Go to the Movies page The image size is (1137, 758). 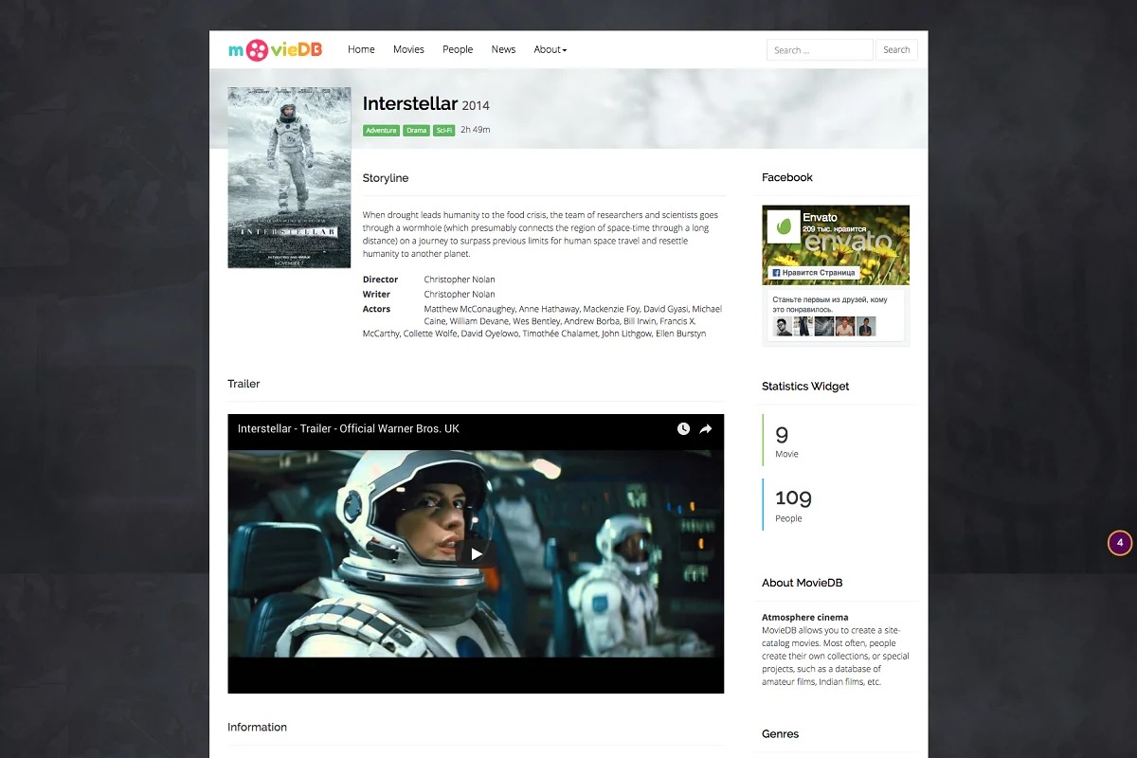click(408, 49)
